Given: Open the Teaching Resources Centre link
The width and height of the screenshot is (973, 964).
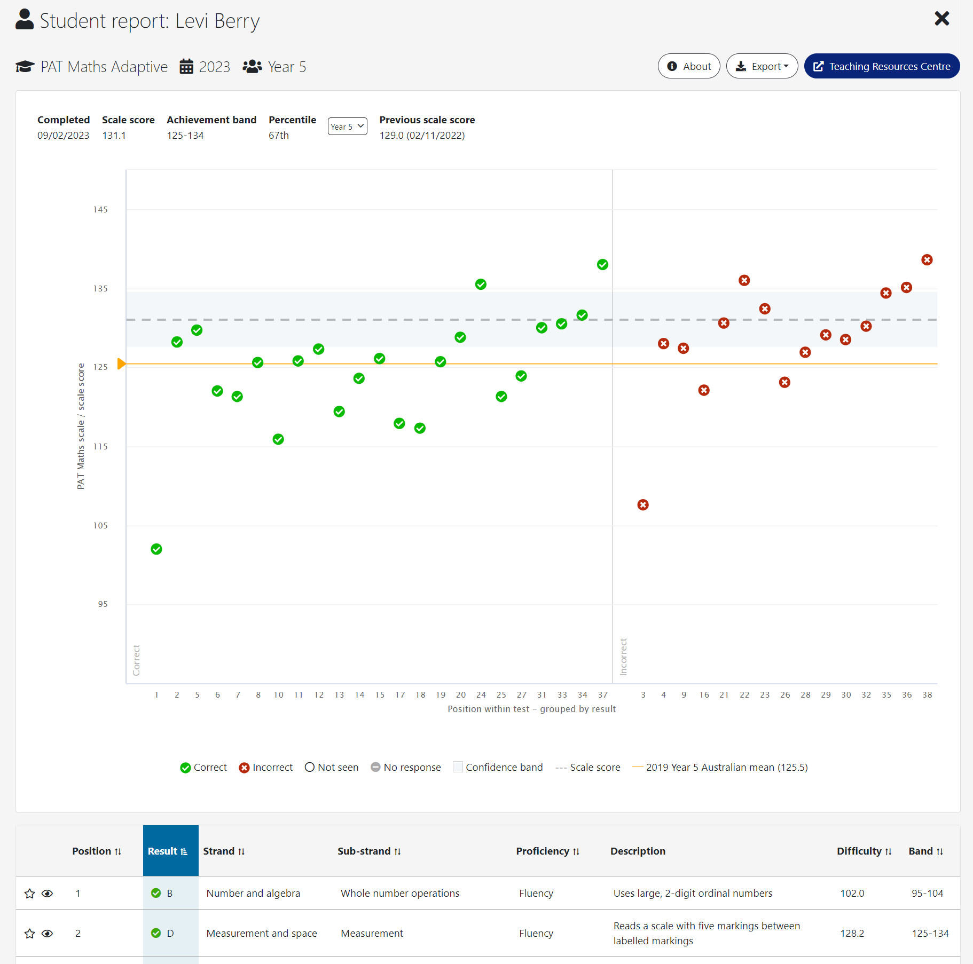Looking at the screenshot, I should click(x=882, y=66).
